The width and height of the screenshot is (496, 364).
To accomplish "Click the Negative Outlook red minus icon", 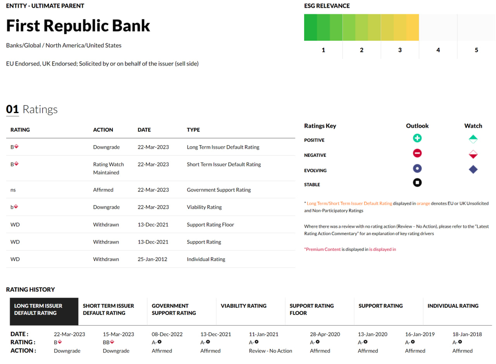I will 417,154.
